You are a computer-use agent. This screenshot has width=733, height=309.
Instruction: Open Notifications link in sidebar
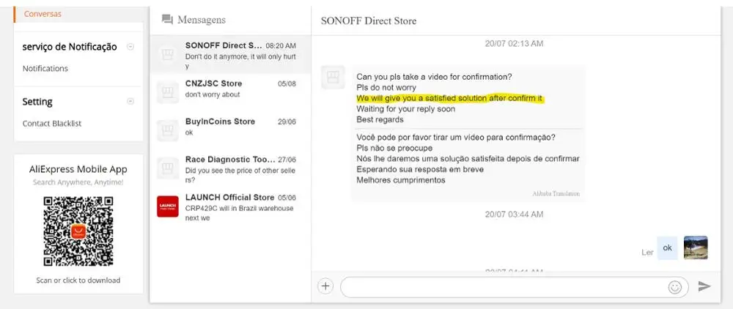[45, 68]
